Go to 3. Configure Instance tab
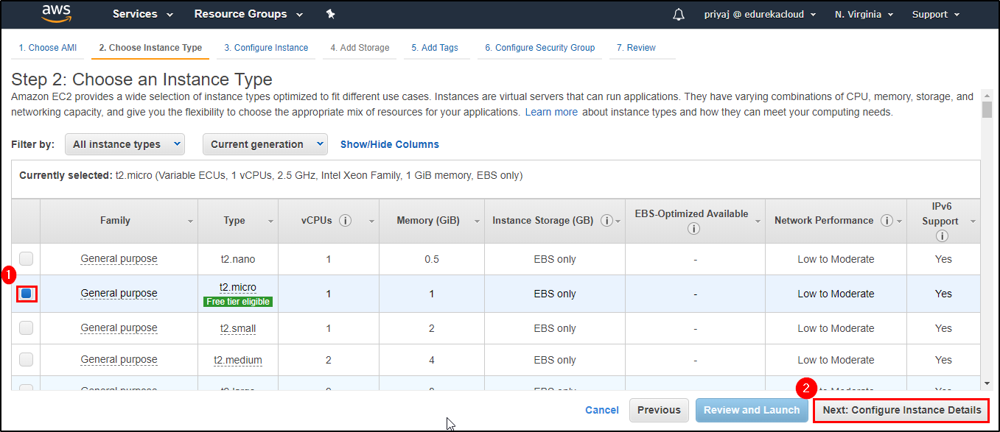1000x432 pixels. tap(266, 48)
